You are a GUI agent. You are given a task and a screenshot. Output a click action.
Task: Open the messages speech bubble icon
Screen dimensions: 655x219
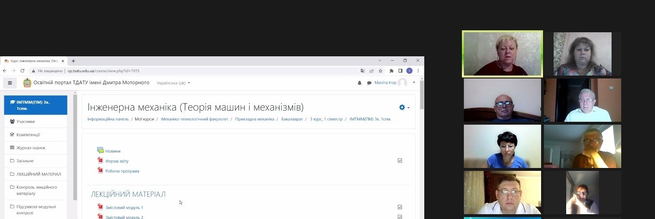[369, 83]
